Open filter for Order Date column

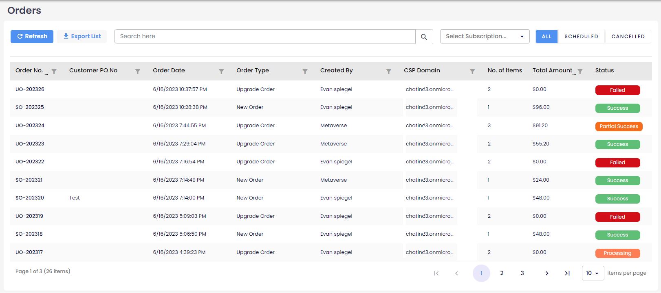221,72
